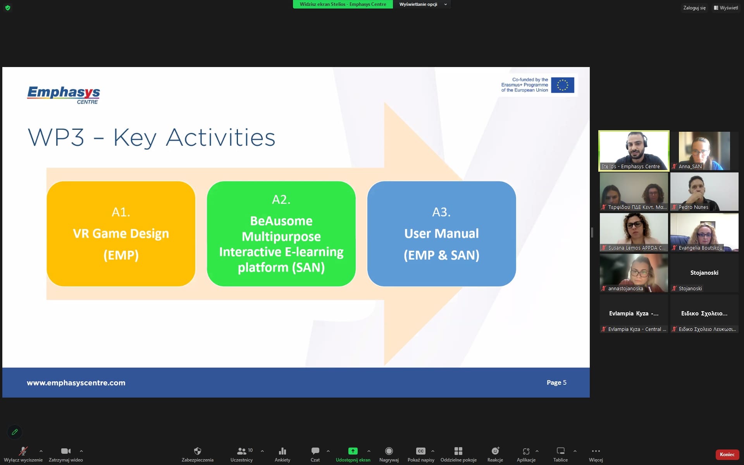Select Stojanoski participant tile

[x=704, y=273]
